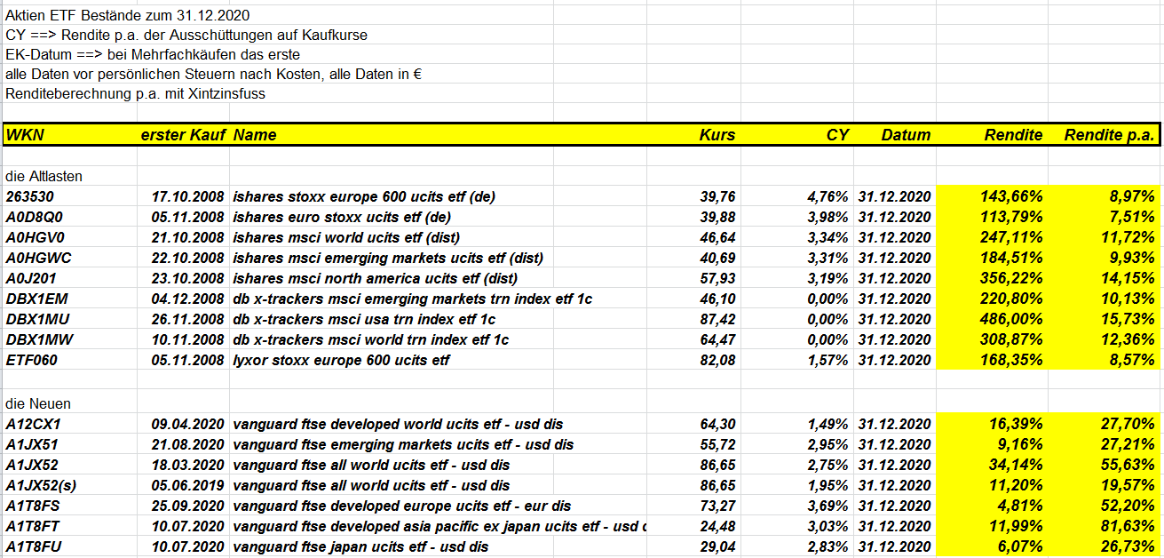
Task: Click name 'lyxor stoxx europe 600 ucits etf'
Action: [x=341, y=361]
